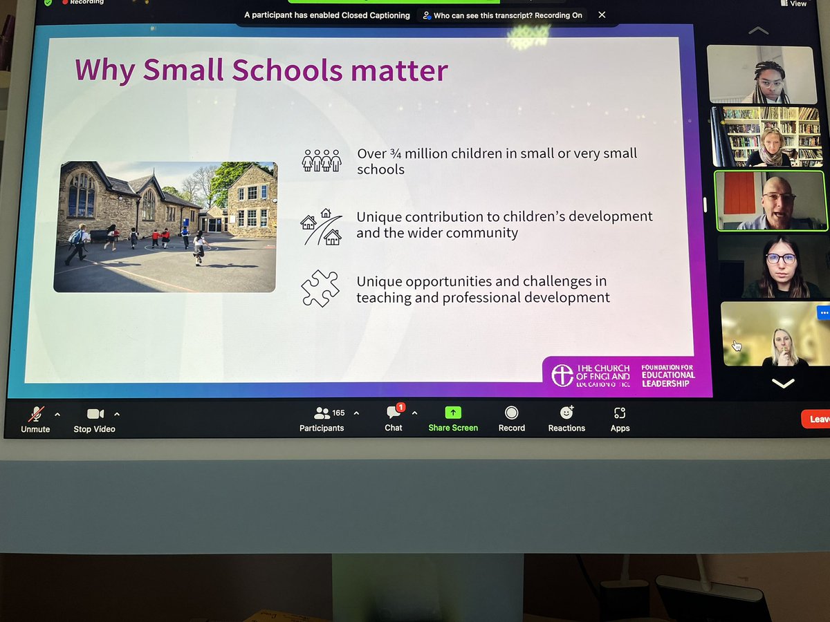
Task: Stop Video camera button
Action: [95, 420]
